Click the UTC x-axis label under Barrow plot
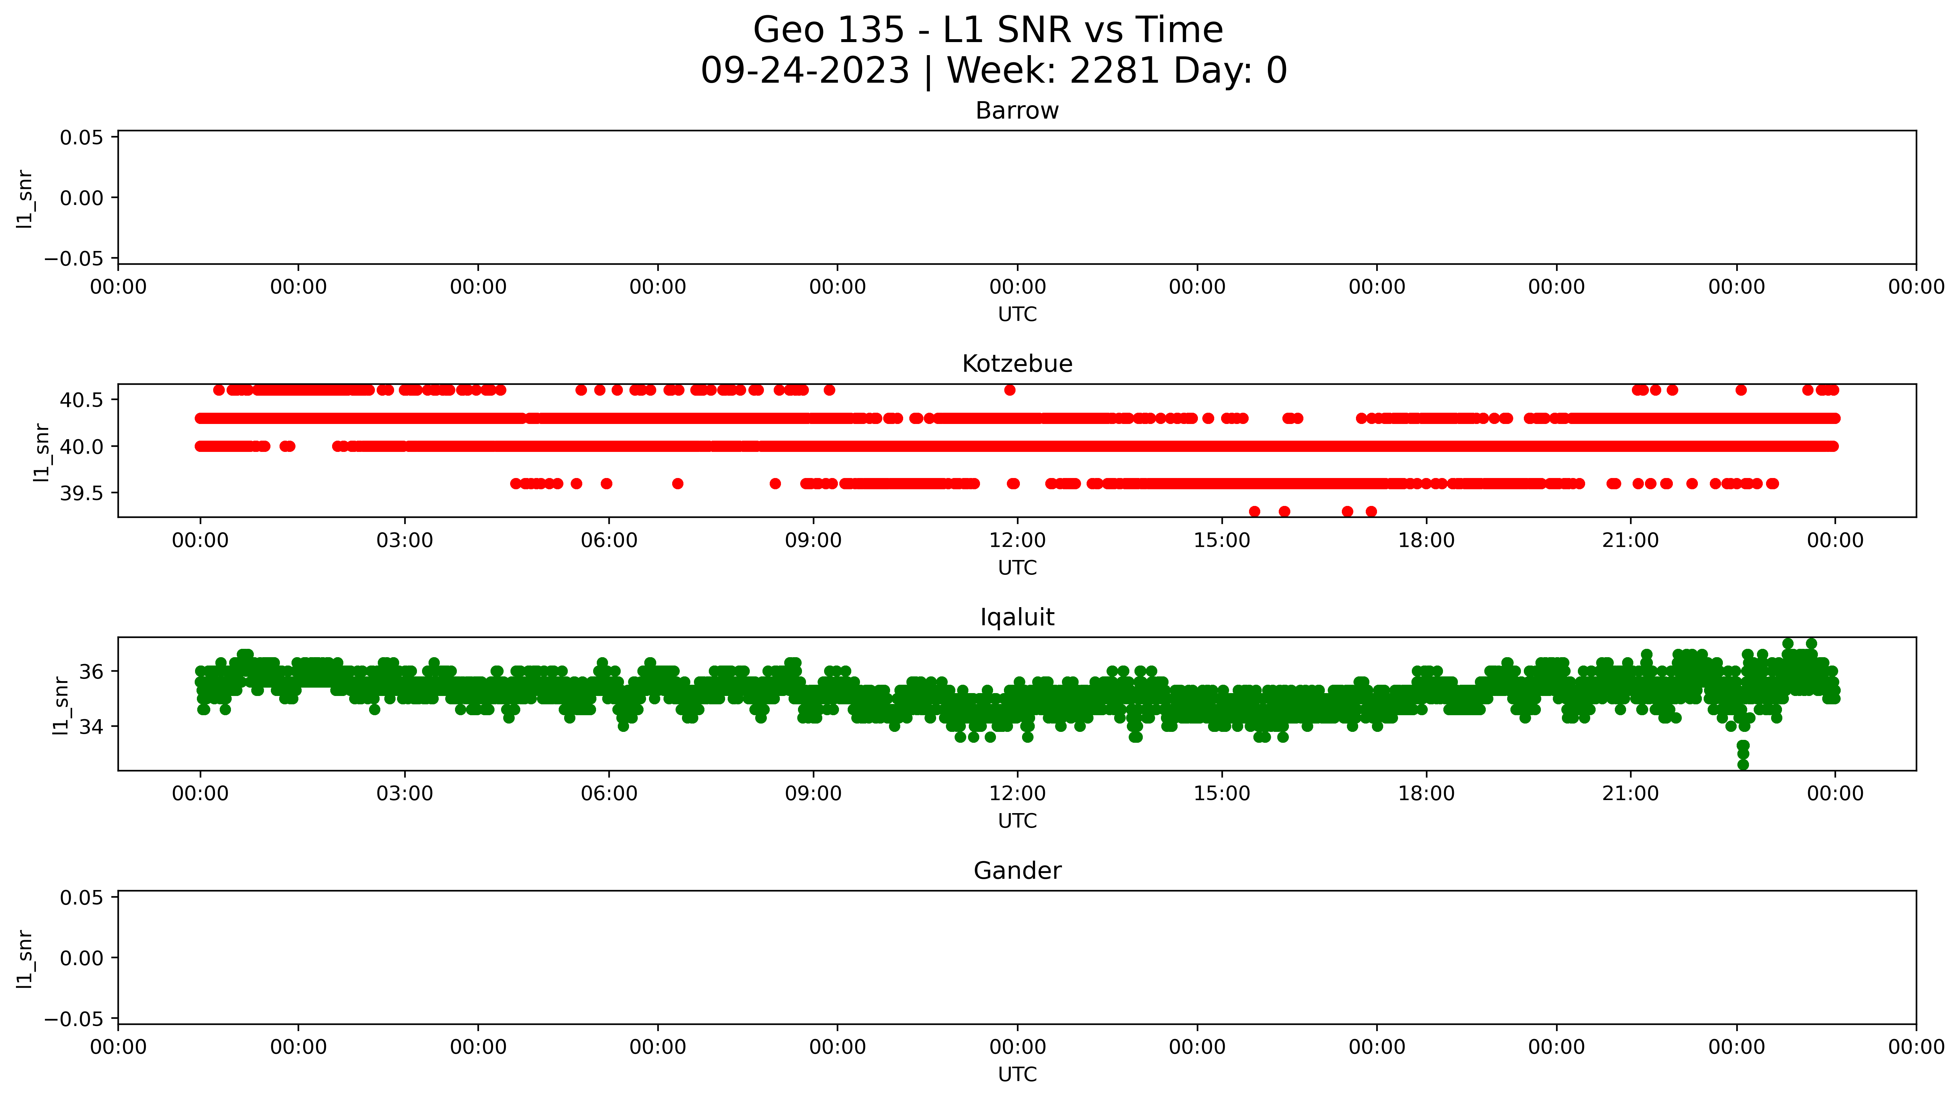 1017,314
